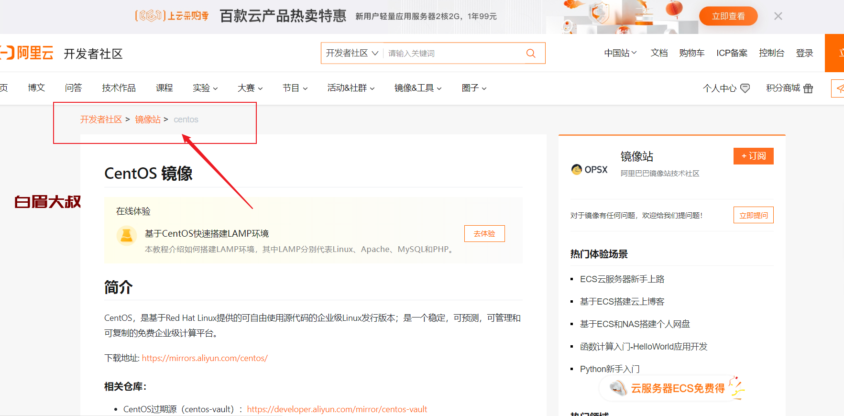The width and height of the screenshot is (844, 416).
Task: Expand the 镜像&工具 menu
Action: coord(418,88)
